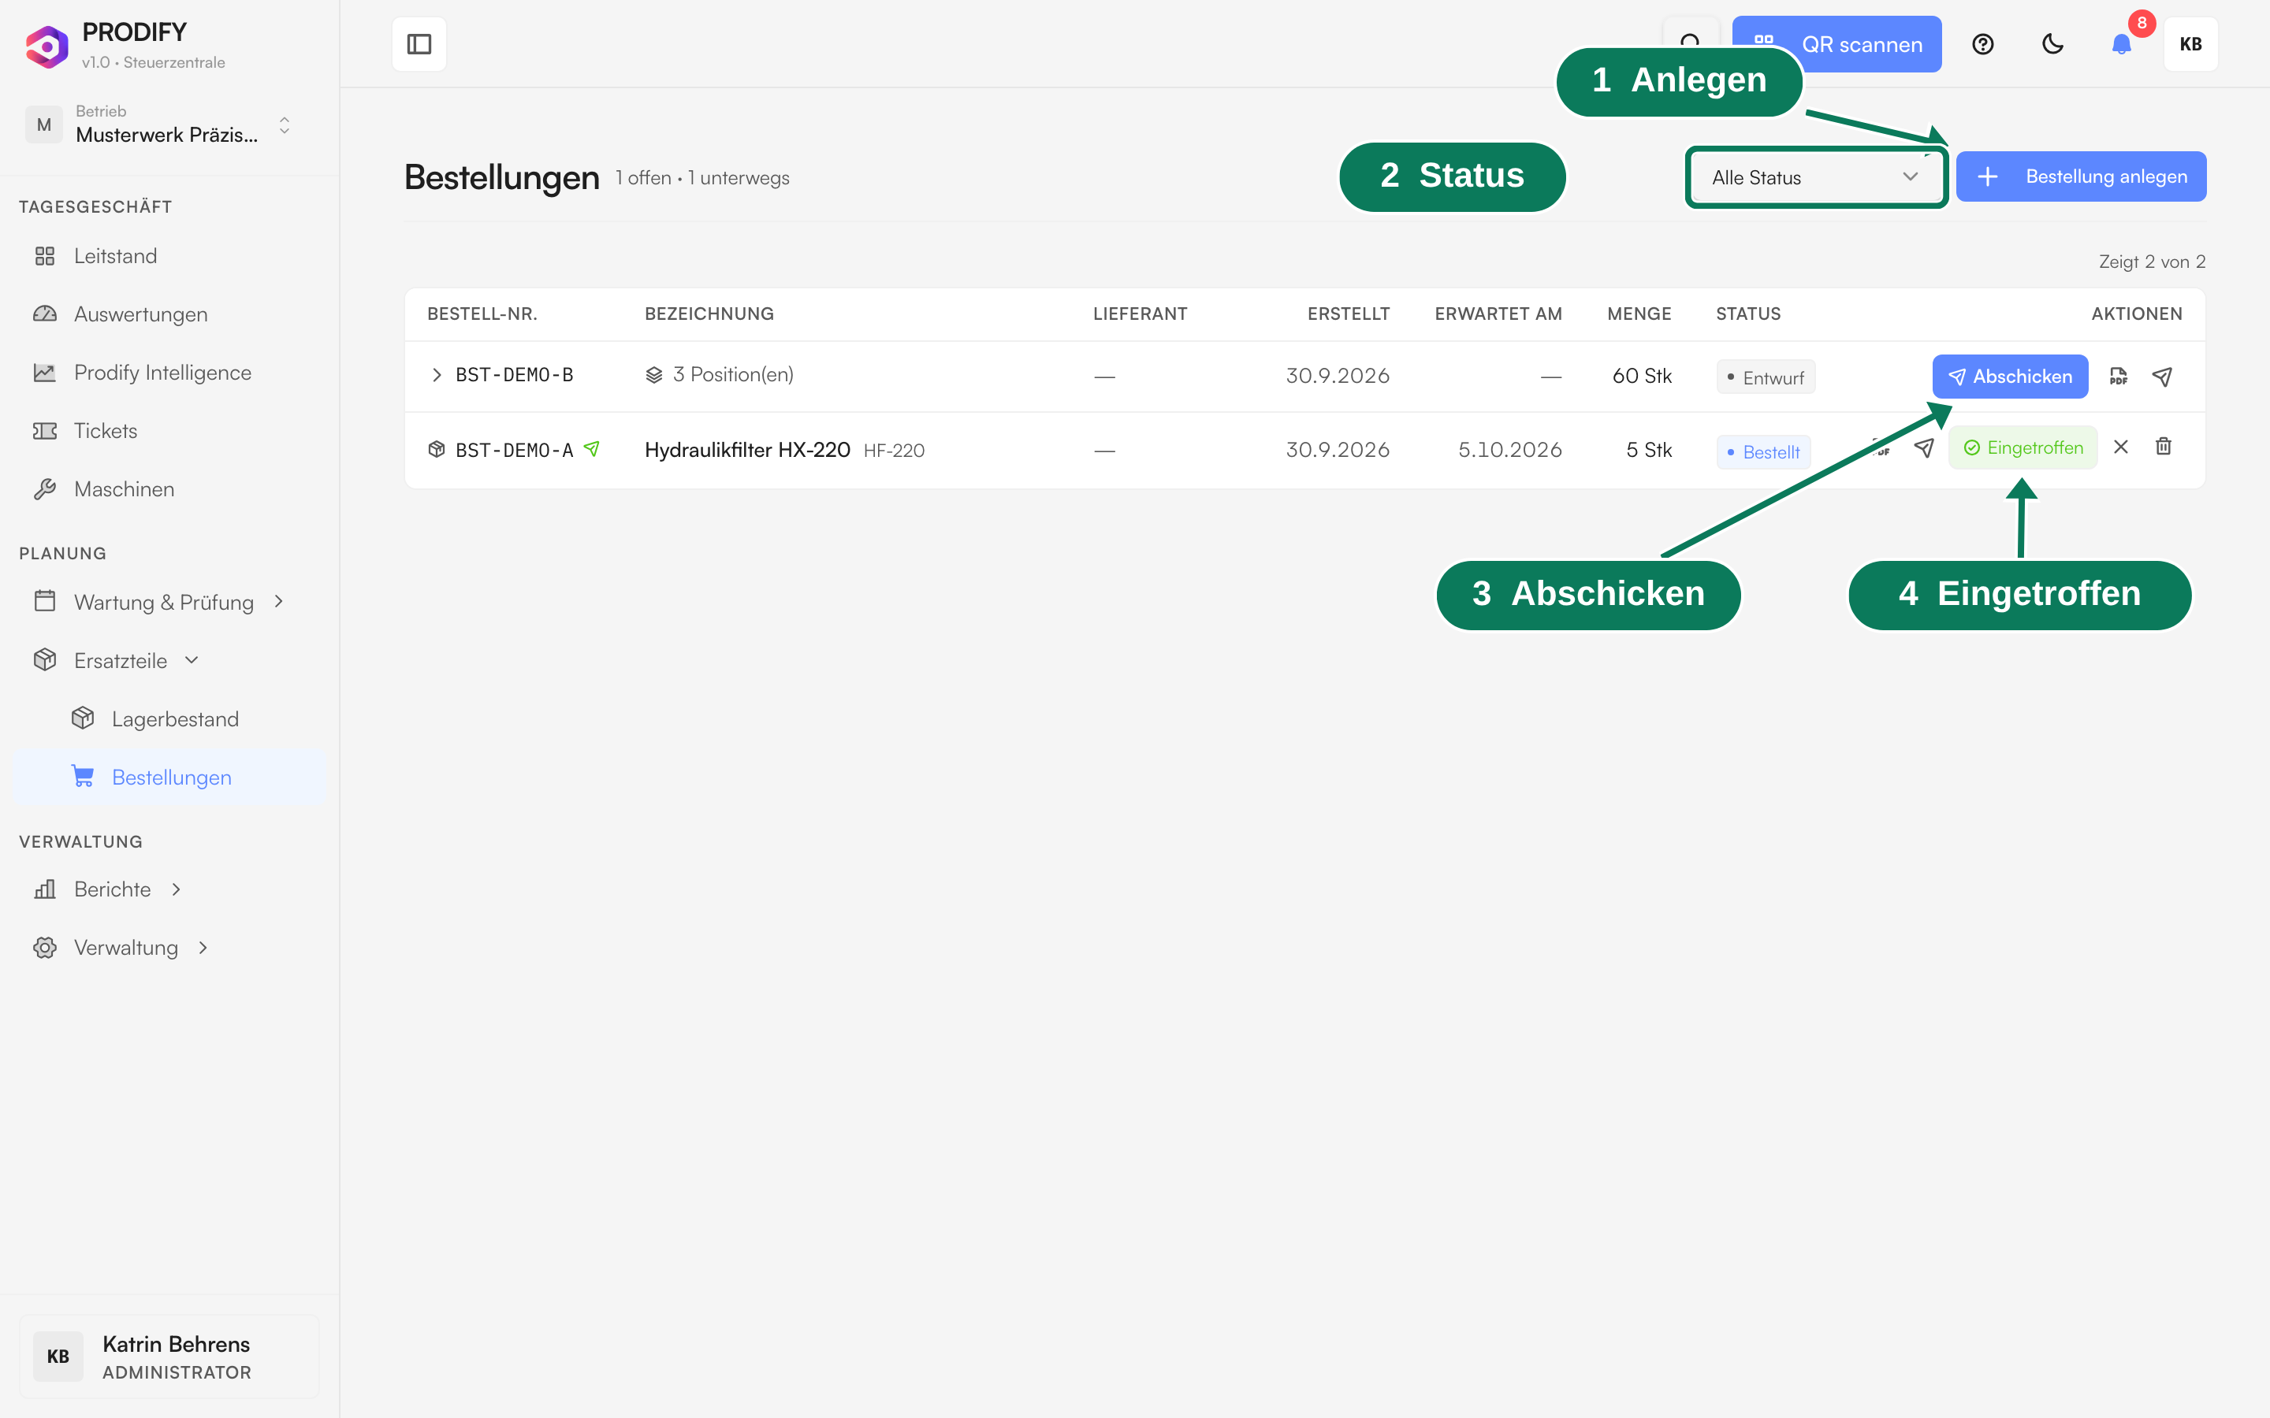The width and height of the screenshot is (2270, 1418).
Task: Click the BST-DEMO-A order number
Action: [x=514, y=450]
